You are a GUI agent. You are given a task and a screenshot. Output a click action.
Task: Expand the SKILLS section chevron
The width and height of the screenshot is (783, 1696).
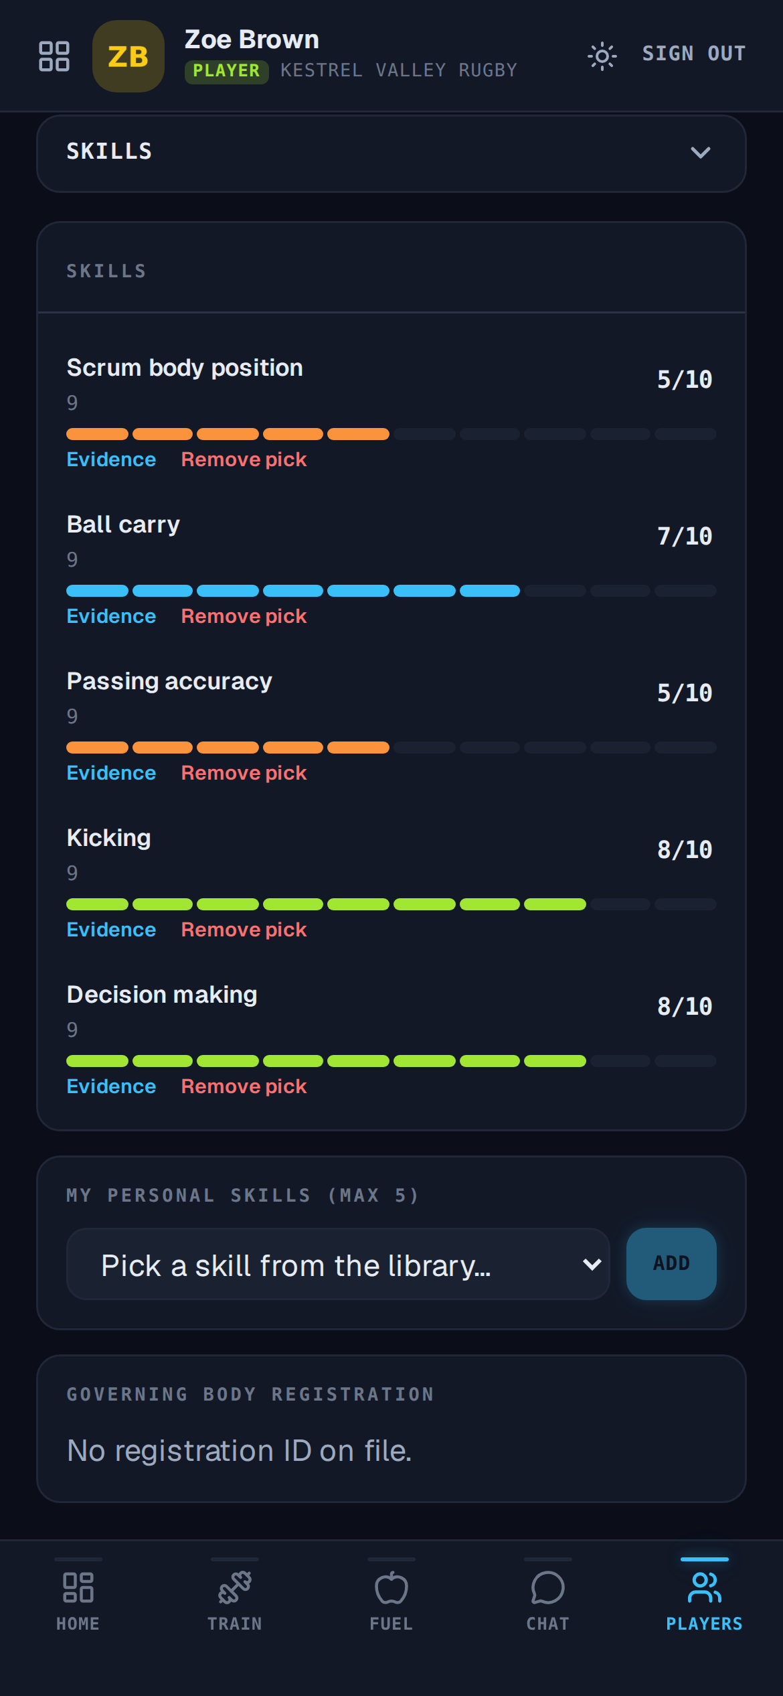coord(700,153)
